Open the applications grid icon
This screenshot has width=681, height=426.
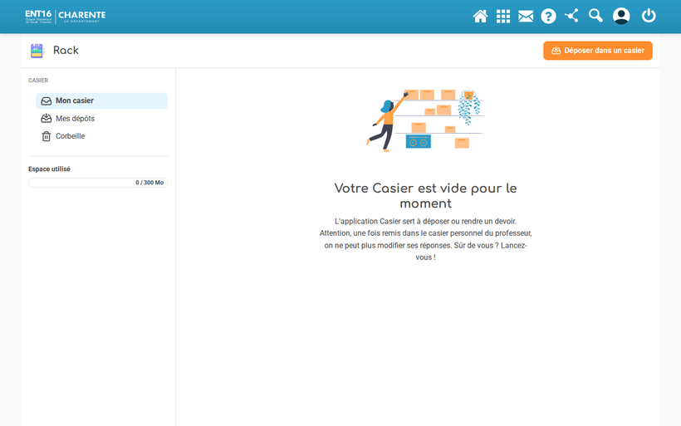[503, 16]
